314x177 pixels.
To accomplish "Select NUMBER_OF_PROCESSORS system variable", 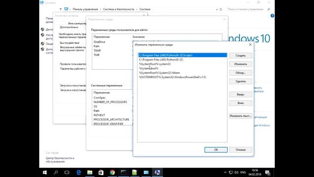I will [x=110, y=102].
